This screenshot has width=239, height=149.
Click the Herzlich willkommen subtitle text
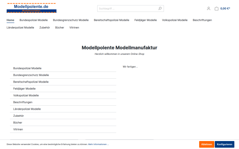click(119, 54)
